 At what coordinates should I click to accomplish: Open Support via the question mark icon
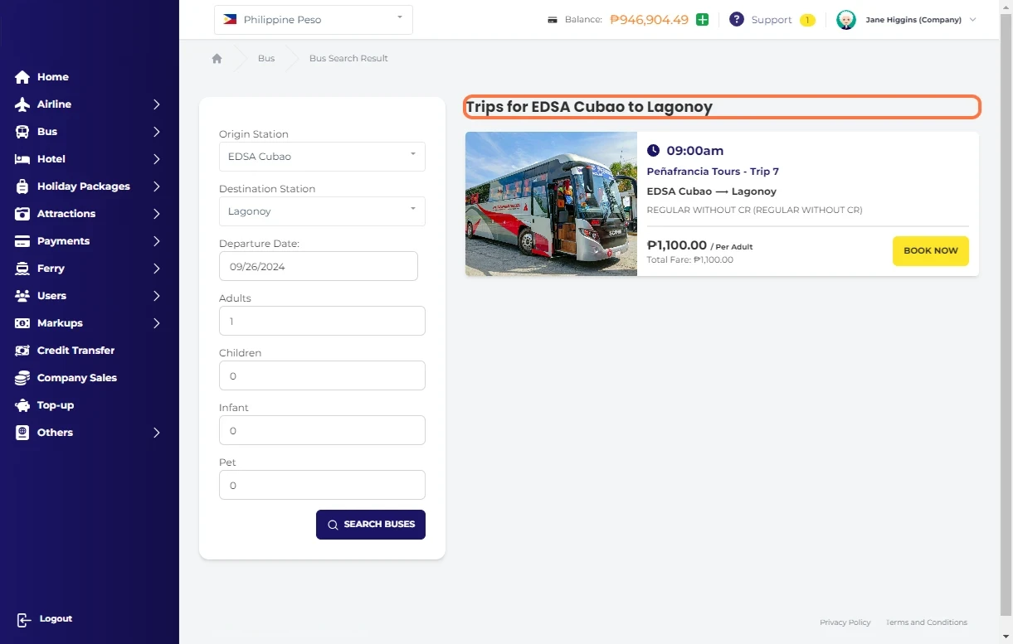tap(736, 20)
